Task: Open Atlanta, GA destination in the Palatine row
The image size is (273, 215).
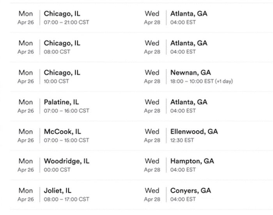Action: click(x=189, y=102)
